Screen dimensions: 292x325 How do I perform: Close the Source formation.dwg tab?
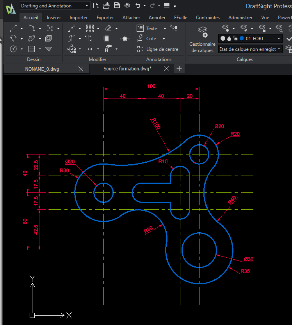pos(167,68)
